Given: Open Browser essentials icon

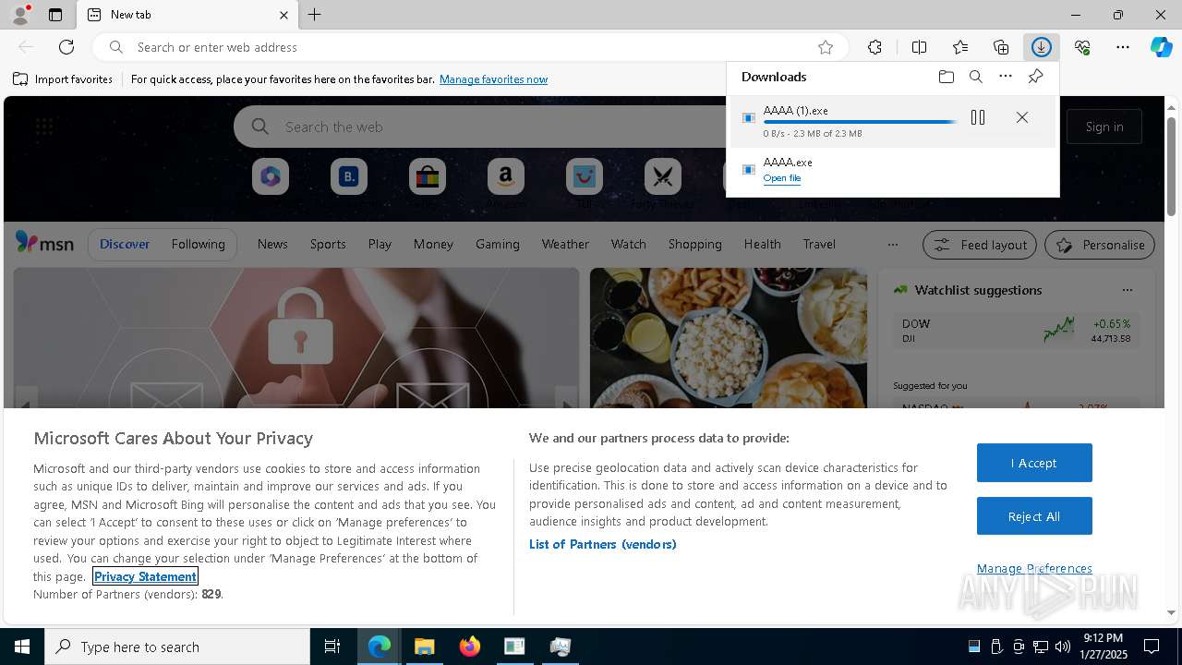Looking at the screenshot, I should [1082, 47].
